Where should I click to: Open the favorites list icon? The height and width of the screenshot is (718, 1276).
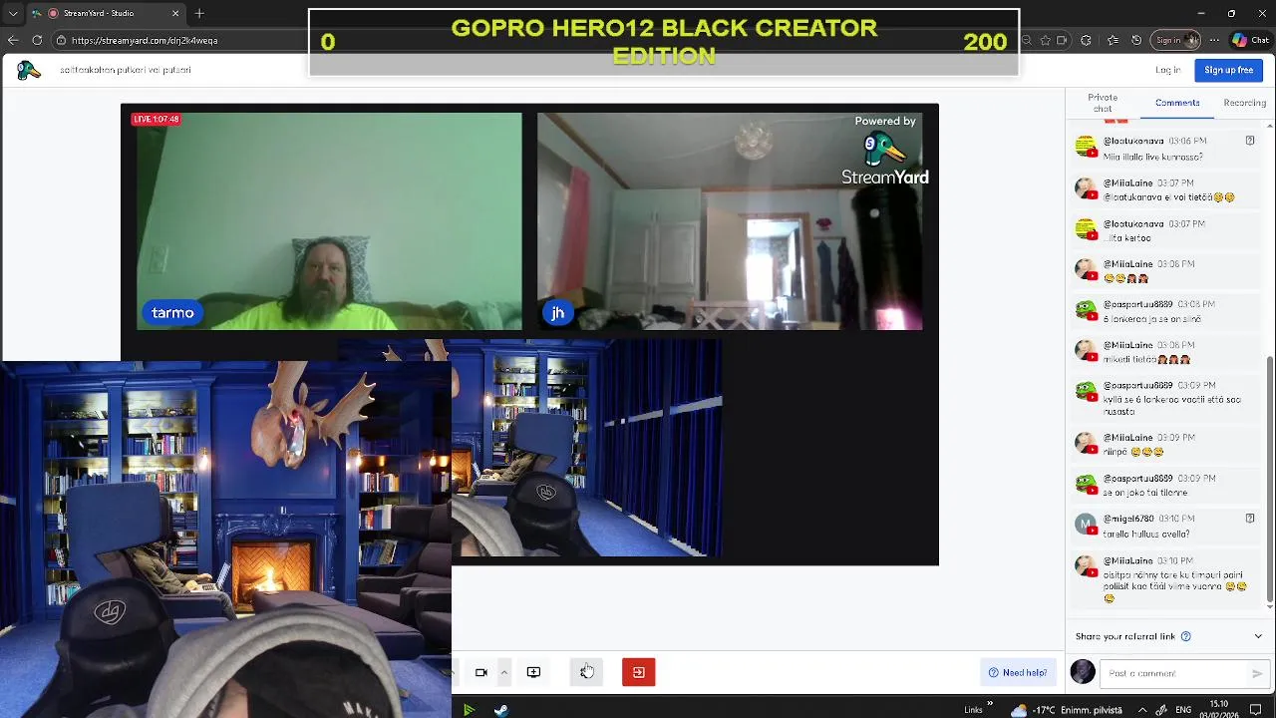pyautogui.click(x=1112, y=40)
